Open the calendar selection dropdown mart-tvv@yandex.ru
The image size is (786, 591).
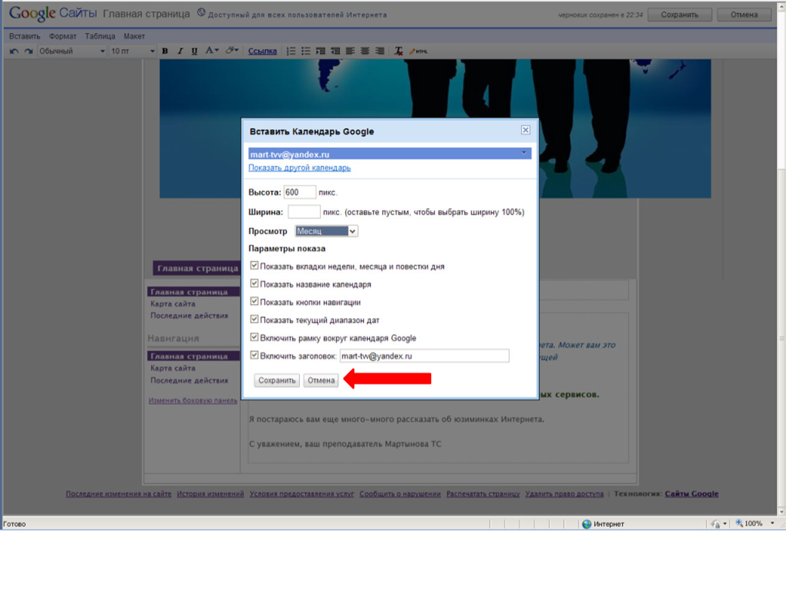tap(390, 153)
